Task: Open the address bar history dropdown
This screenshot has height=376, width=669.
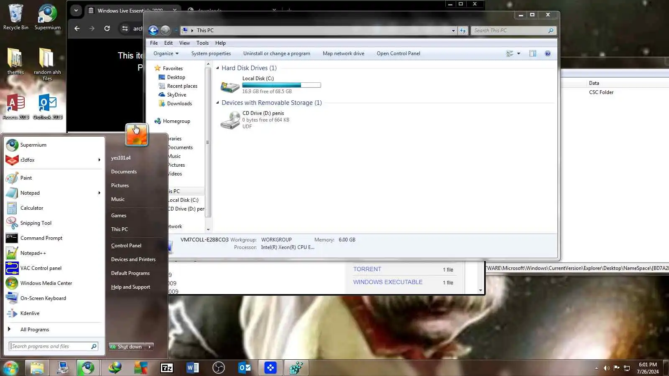Action: (x=453, y=30)
